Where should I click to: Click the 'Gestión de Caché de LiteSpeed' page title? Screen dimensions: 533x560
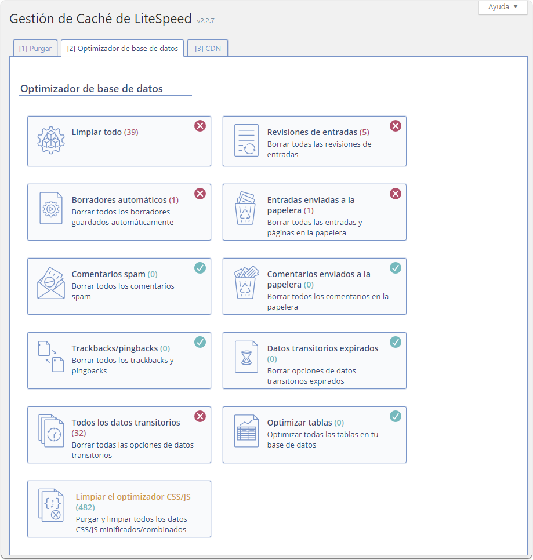tap(100, 19)
